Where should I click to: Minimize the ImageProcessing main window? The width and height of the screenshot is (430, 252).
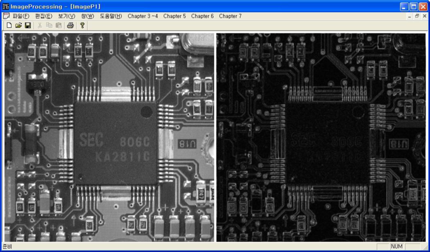click(x=404, y=7)
